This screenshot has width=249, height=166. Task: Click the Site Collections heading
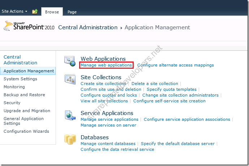coord(101,77)
